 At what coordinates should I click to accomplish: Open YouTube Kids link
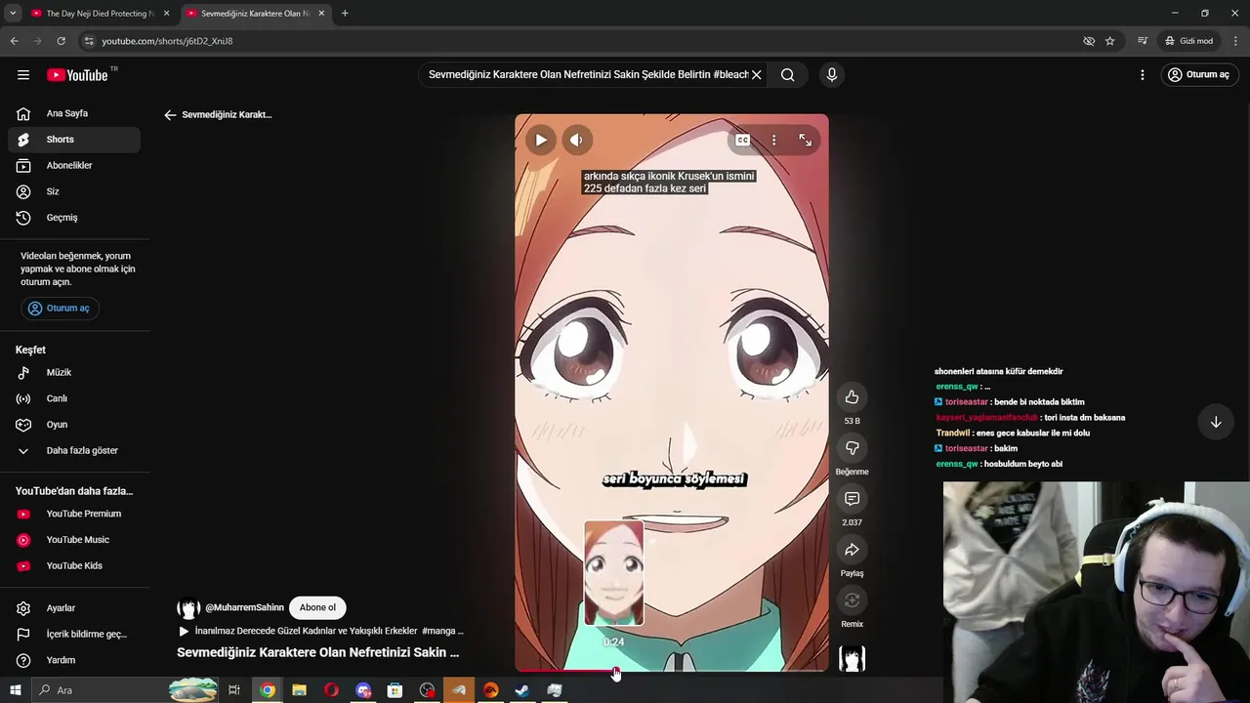[x=74, y=565]
